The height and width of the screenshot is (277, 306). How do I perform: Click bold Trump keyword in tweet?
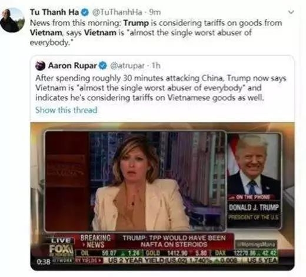click(136, 23)
